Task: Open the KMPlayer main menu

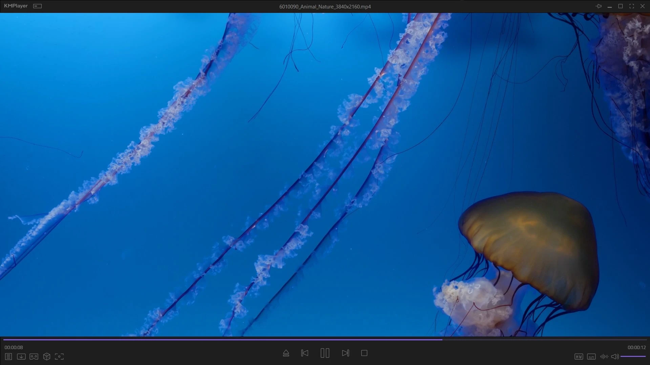Action: pos(16,6)
